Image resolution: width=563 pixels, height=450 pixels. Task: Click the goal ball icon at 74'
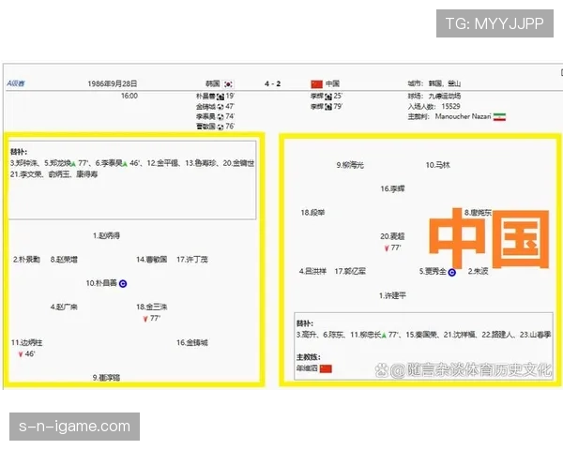coord(221,116)
